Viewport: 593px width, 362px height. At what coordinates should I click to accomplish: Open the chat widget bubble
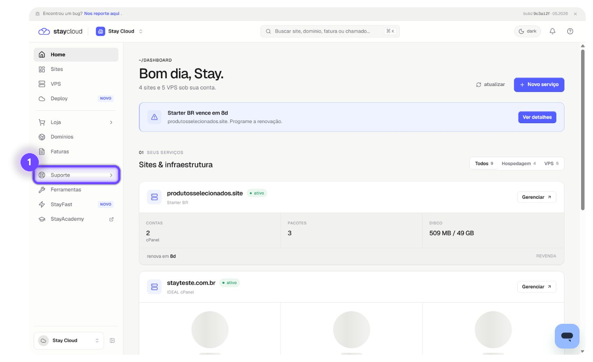[567, 336]
